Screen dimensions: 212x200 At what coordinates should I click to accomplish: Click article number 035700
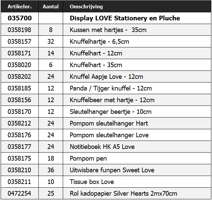[19, 18]
